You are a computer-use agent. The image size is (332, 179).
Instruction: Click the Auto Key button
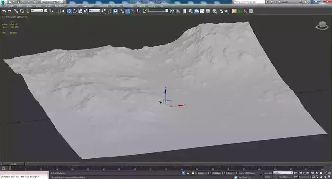268,173
